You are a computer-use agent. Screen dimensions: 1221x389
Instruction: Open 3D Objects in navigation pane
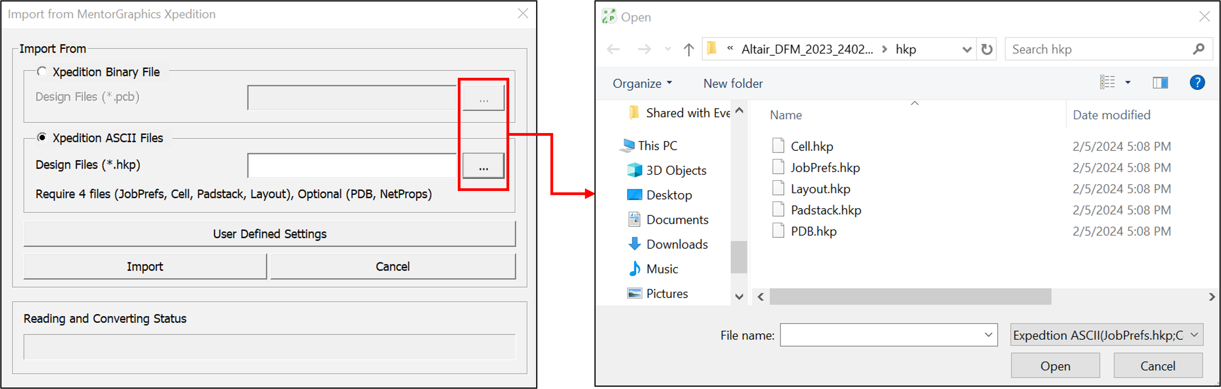coord(667,170)
